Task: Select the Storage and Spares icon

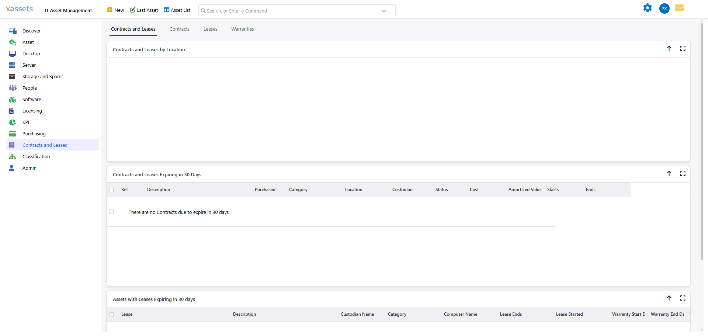Action: pyautogui.click(x=13, y=76)
